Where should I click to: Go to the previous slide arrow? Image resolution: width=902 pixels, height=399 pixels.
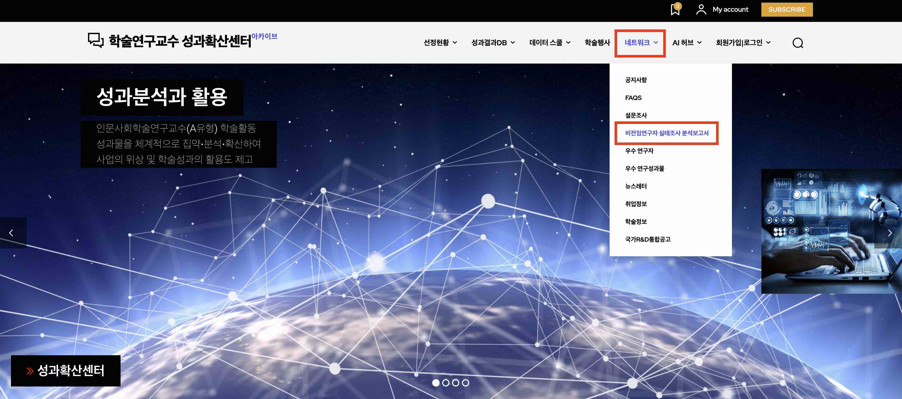[11, 233]
